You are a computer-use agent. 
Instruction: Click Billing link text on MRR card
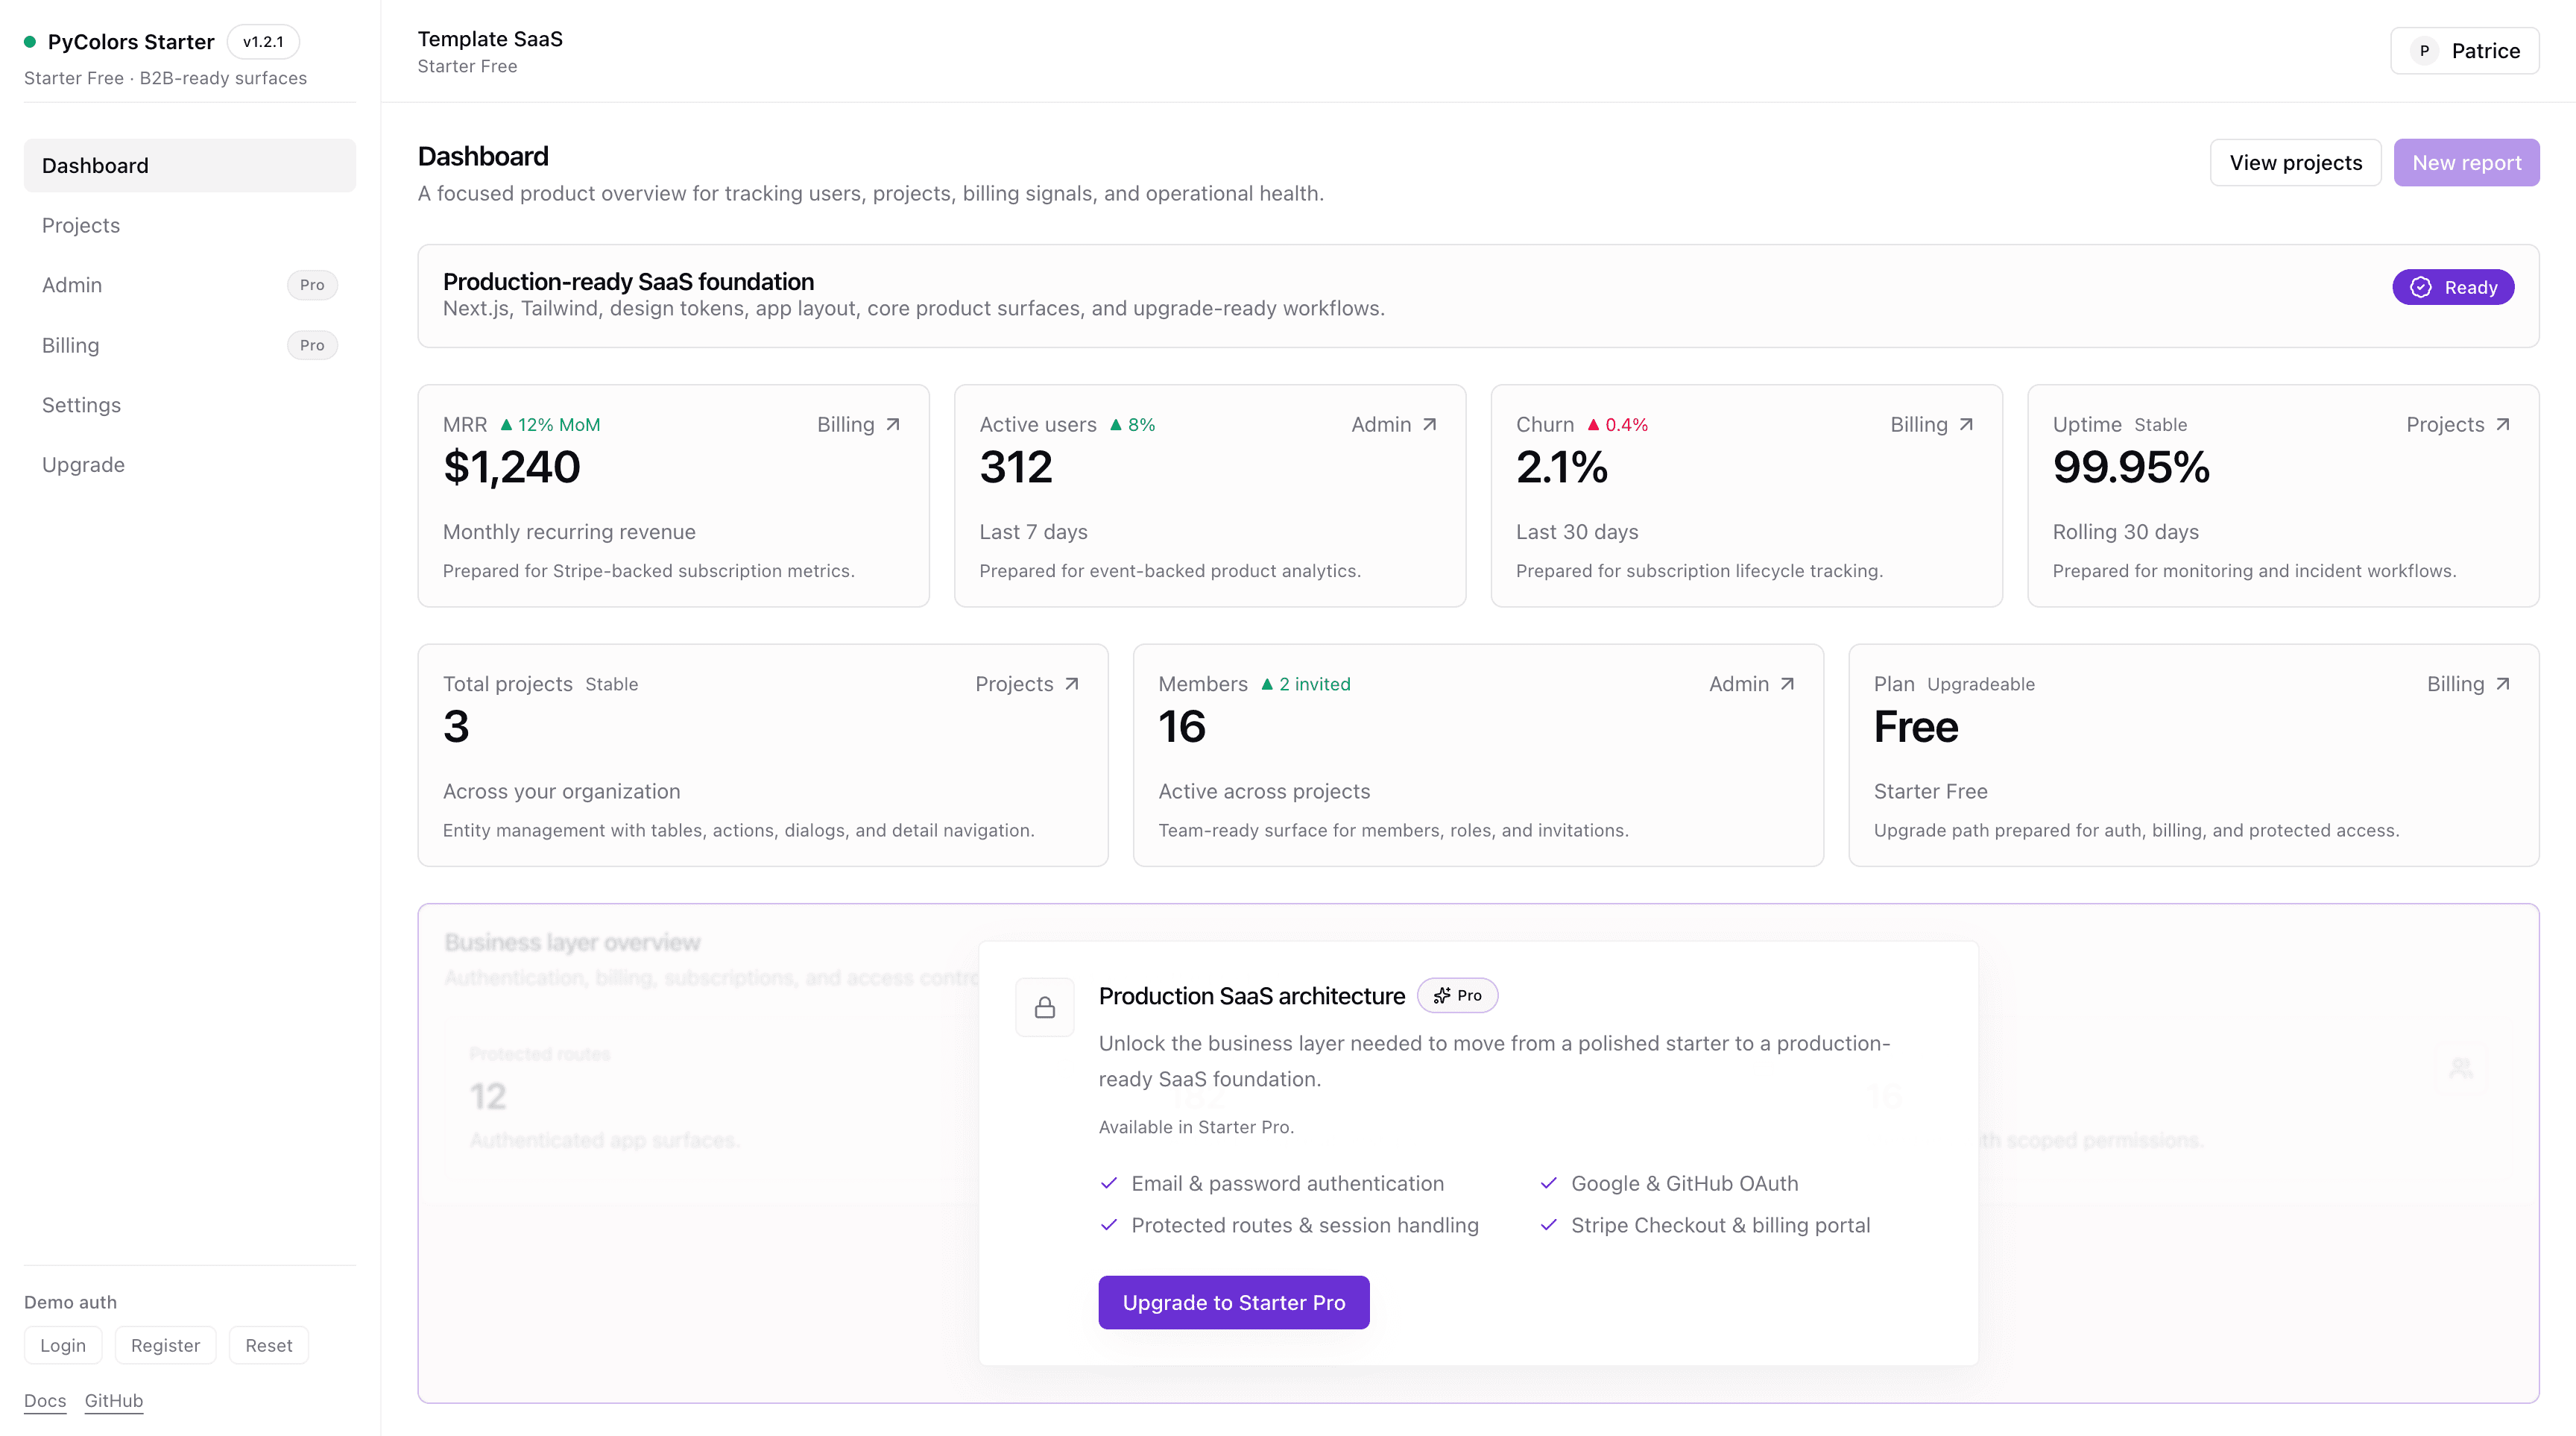[x=846, y=424]
